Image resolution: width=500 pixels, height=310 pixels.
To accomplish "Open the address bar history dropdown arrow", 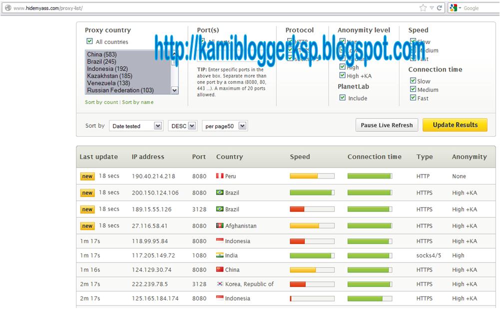I will (432, 8).
